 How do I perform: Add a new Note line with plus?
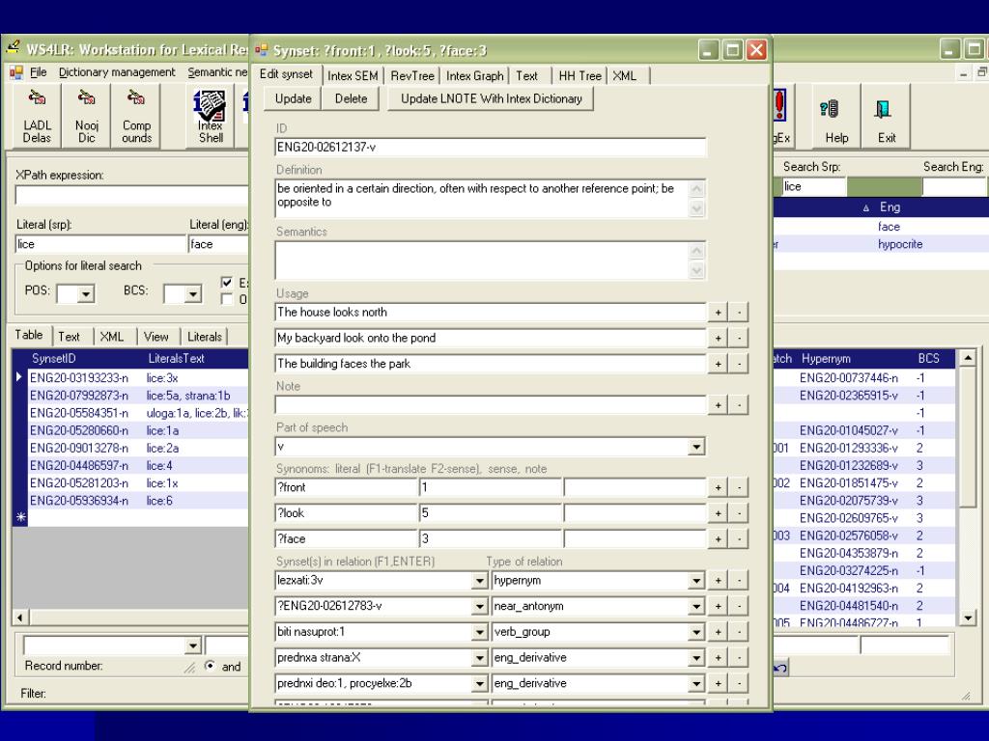[718, 404]
